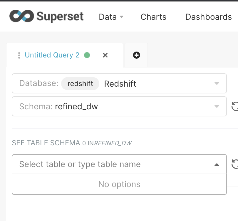
Task: Open the Database selection dropdown
Action: tap(217, 83)
